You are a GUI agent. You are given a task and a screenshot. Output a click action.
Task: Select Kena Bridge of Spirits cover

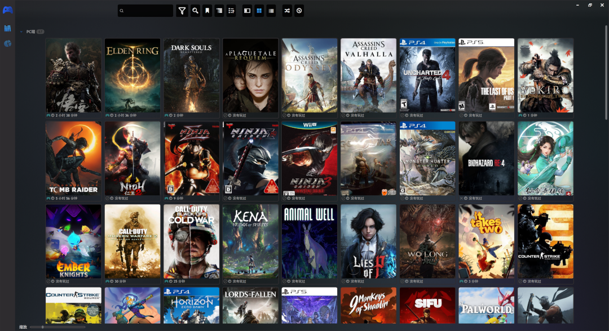250,241
